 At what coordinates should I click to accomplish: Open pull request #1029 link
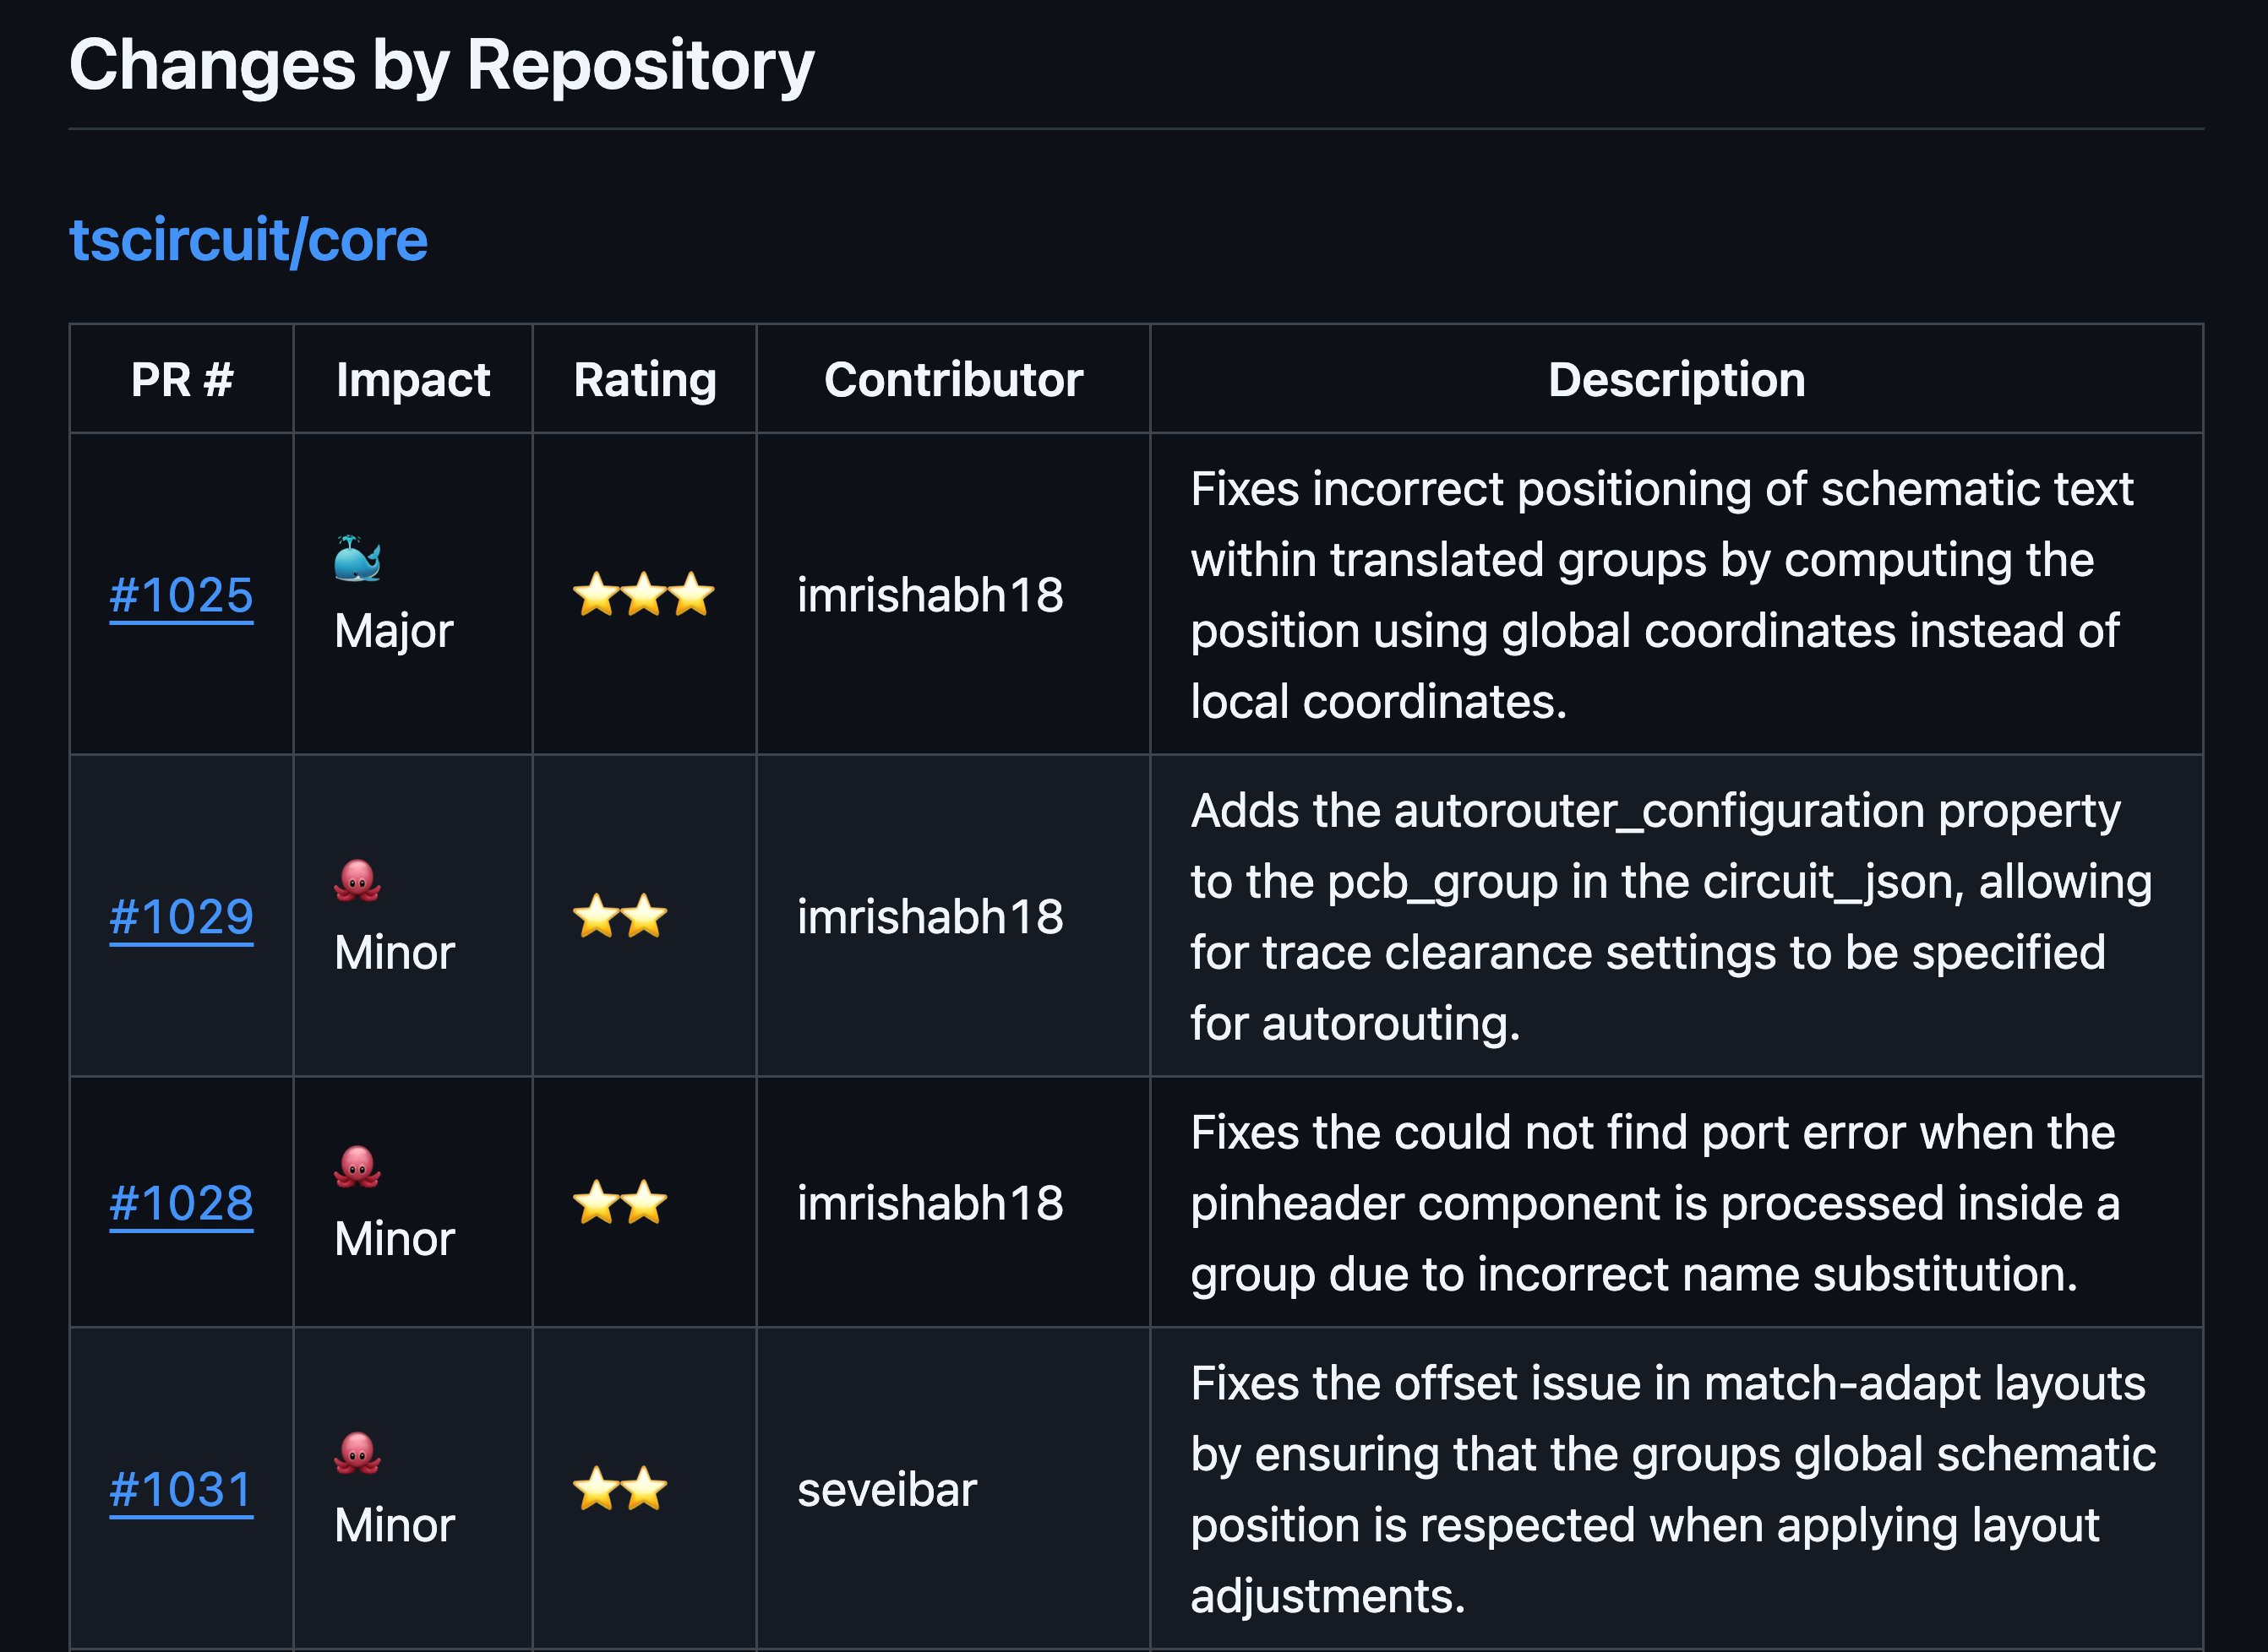point(181,917)
